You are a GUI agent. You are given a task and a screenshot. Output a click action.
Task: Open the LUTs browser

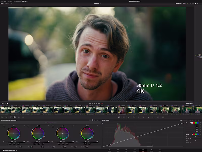pos(10,1)
